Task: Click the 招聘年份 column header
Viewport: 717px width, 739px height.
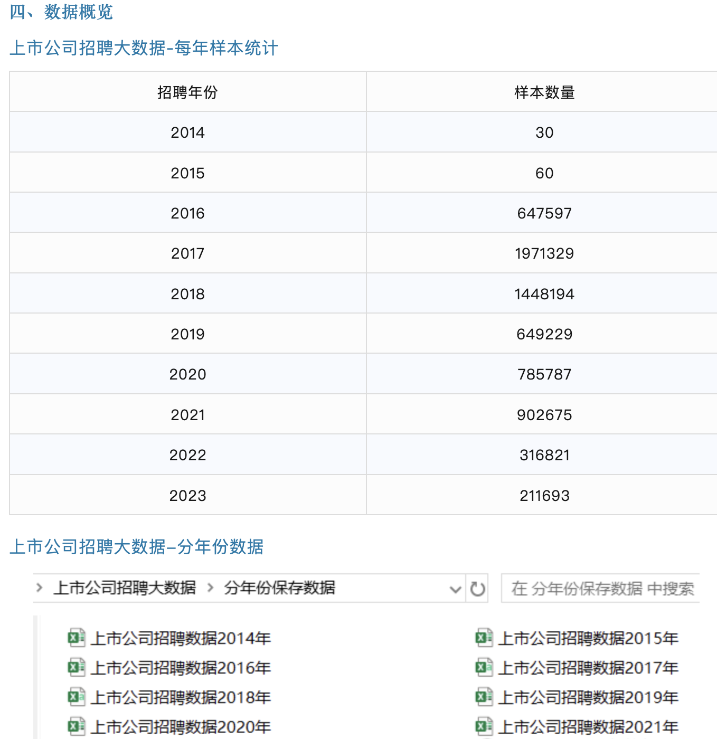Action: tap(187, 92)
